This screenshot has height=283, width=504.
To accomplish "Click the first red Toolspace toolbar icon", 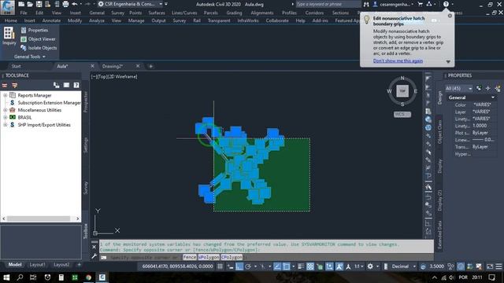I will point(5,86).
